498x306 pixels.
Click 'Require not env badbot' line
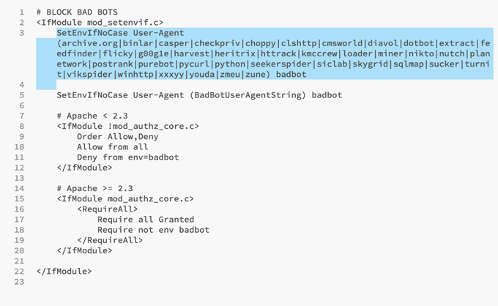(x=153, y=230)
